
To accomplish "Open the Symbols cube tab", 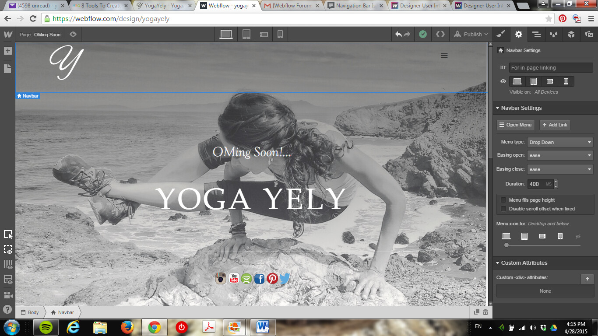I will (x=571, y=34).
